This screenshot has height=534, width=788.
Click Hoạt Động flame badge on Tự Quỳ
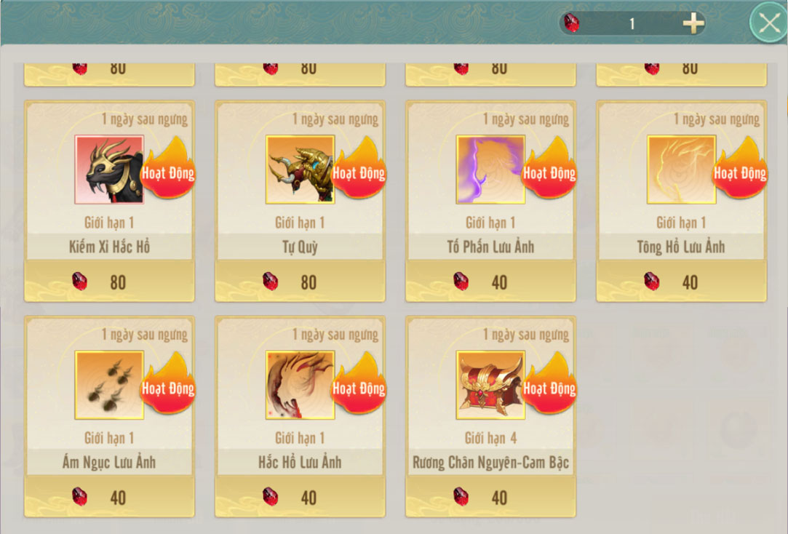(x=359, y=168)
